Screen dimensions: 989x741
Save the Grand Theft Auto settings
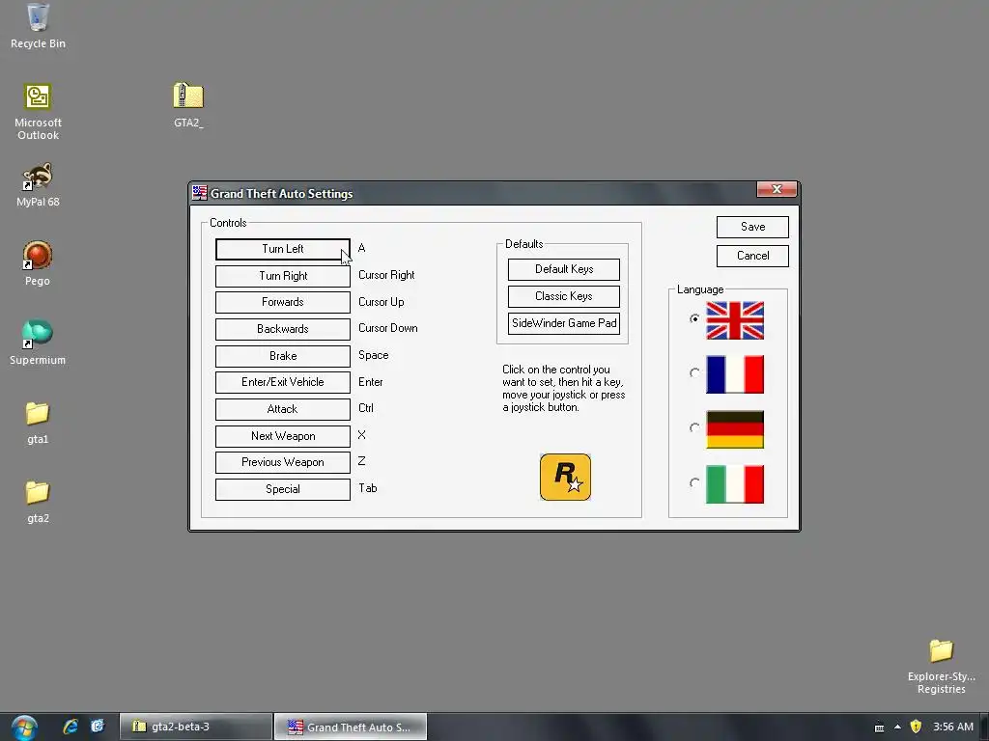[x=752, y=227]
